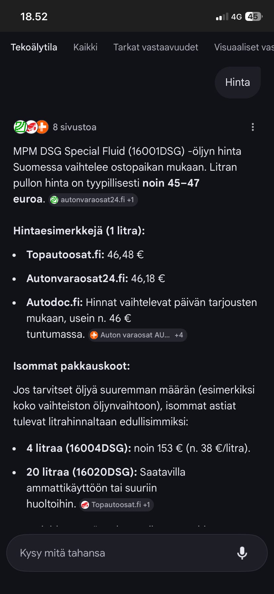Tap the Kysy mitä tahansa input field
Viewport: 274px width, 594px height.
(x=99, y=553)
